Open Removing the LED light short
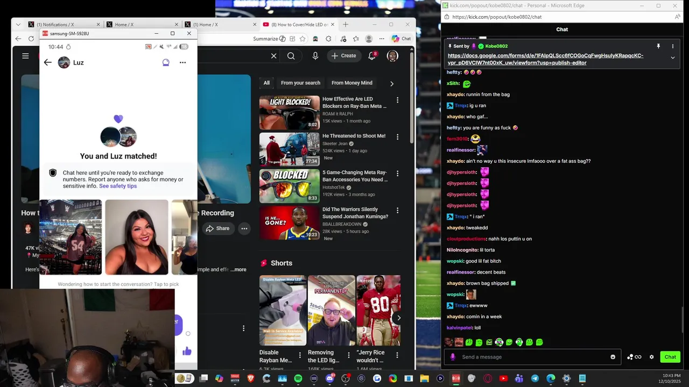This screenshot has height=387, width=689. coord(331,310)
